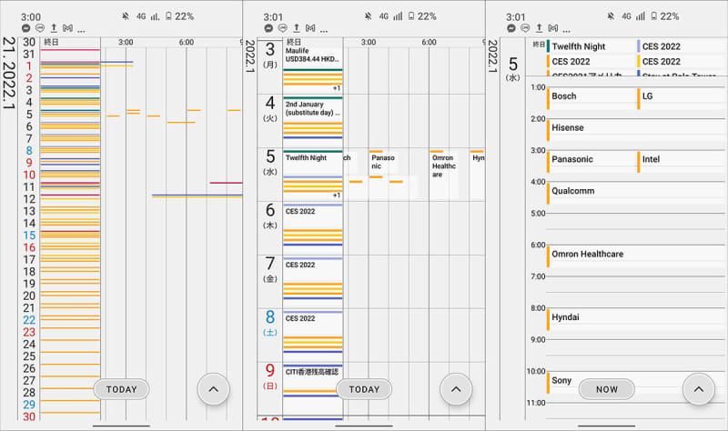Tap muted bell icon in day view screen
The height and width of the screenshot is (431, 728).
[611, 16]
